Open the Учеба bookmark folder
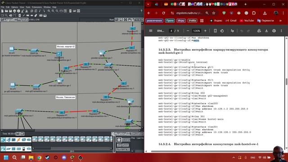Image resolution: width=288 pixels, height=162 pixels. coord(192,21)
